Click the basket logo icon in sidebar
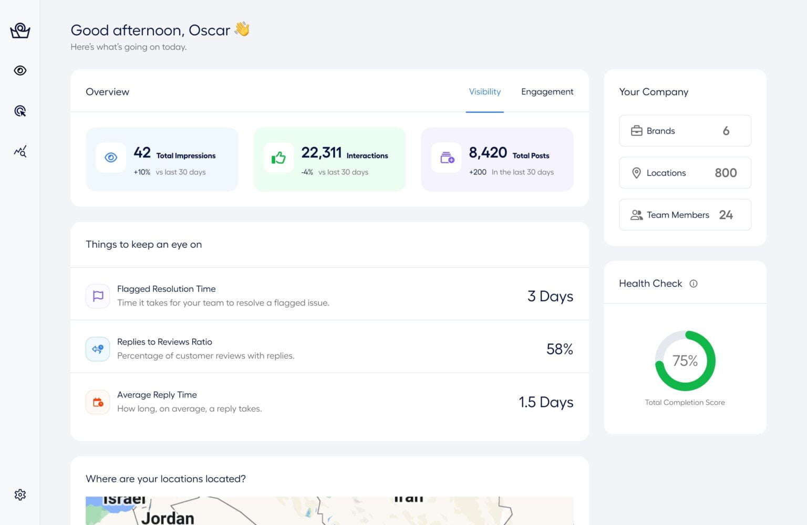 (20, 30)
